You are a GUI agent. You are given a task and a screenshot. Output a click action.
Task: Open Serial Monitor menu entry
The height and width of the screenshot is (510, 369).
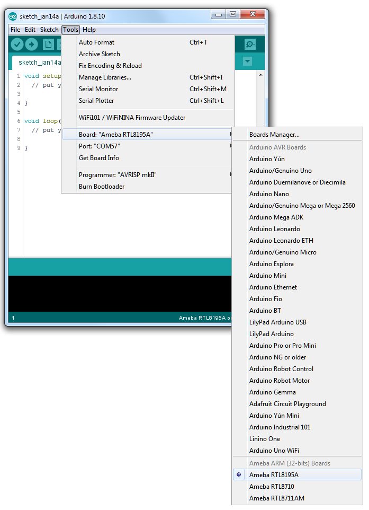pos(148,89)
